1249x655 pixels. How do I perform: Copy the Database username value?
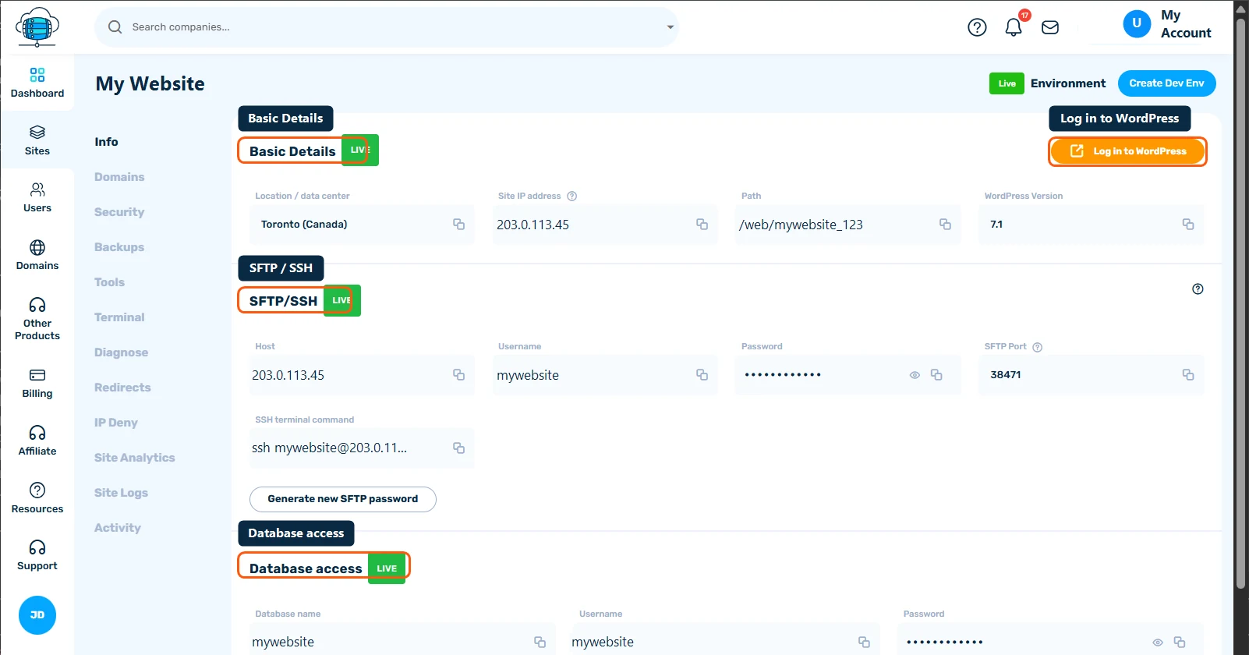pos(864,642)
